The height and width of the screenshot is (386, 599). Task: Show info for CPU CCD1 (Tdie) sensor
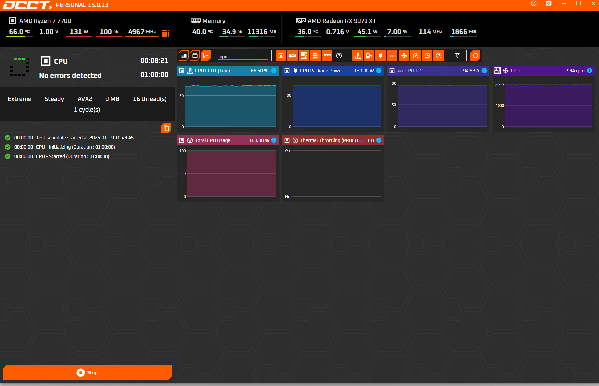[274, 71]
